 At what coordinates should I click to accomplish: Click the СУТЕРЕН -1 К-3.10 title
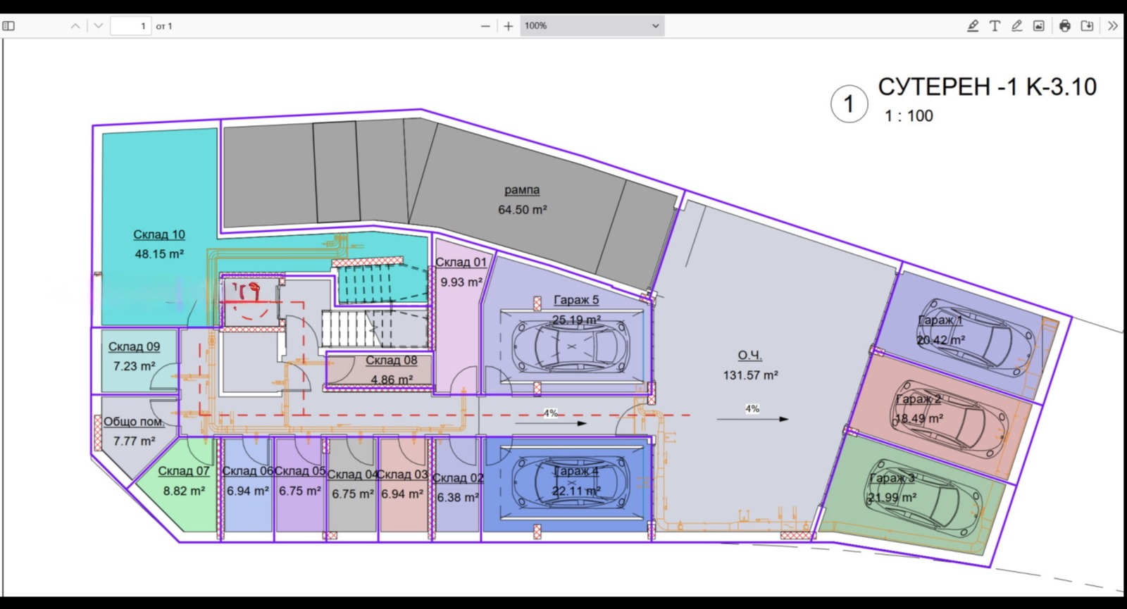coord(987,87)
